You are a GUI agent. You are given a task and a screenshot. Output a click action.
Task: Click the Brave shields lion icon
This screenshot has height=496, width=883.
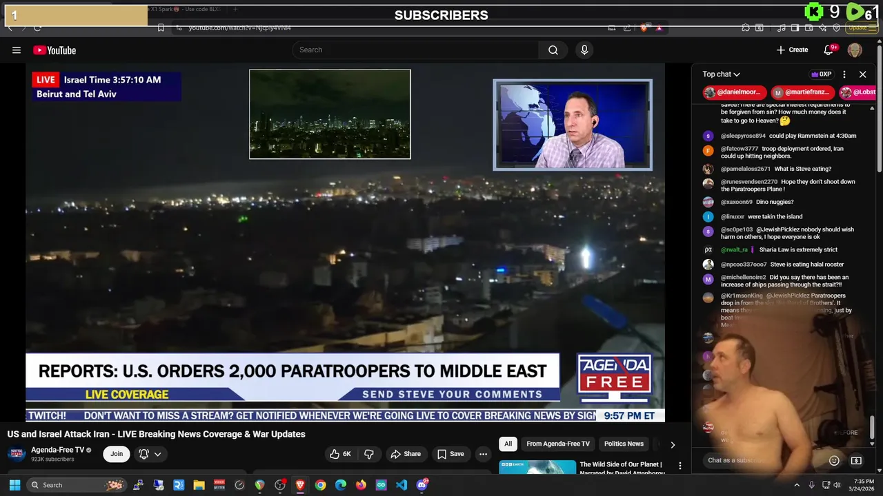pyautogui.click(x=644, y=28)
